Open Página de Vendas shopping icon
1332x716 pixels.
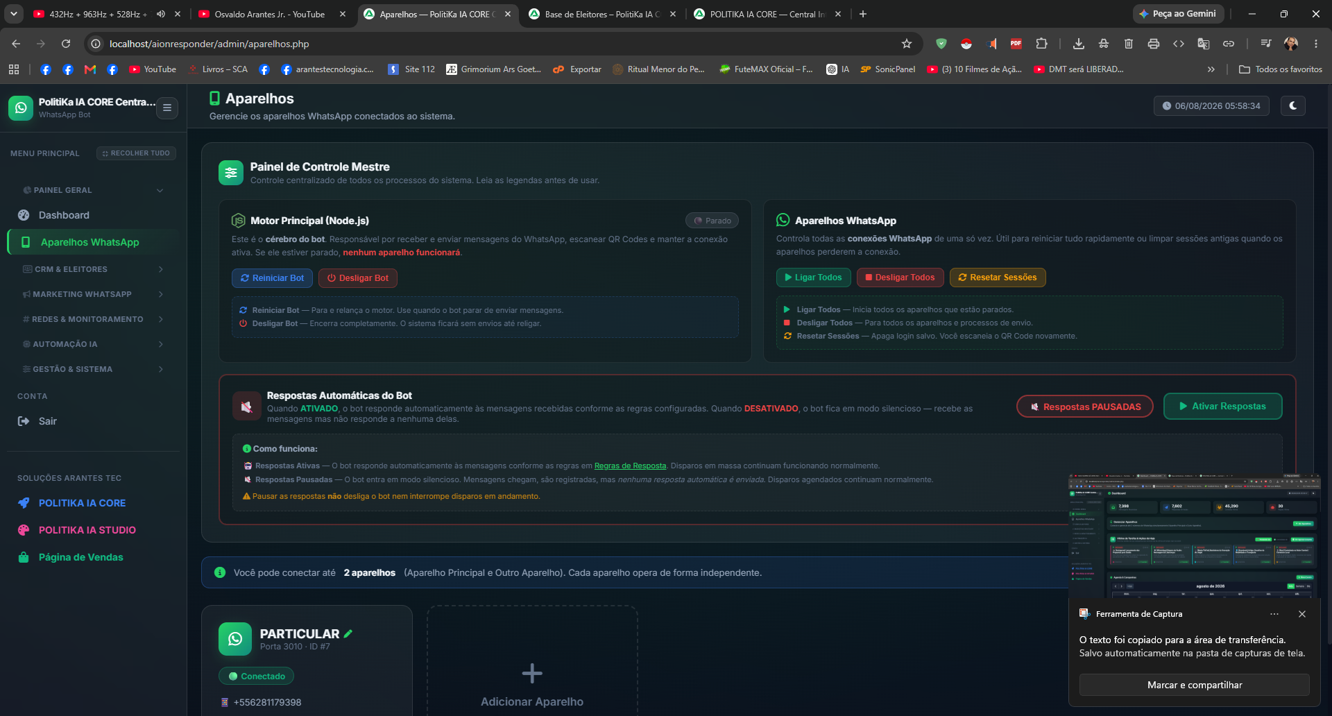click(x=24, y=557)
